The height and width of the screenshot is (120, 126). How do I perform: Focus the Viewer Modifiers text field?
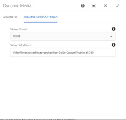pyautogui.click(x=63, y=52)
